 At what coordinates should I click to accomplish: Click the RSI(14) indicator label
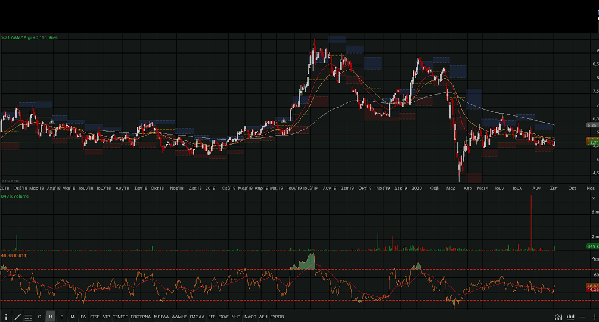(x=15, y=255)
